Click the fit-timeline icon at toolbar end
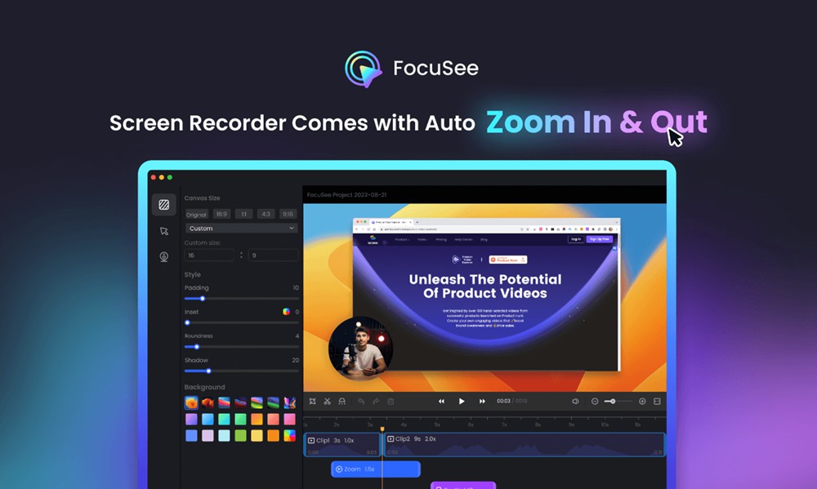The height and width of the screenshot is (489, 817). click(x=657, y=402)
